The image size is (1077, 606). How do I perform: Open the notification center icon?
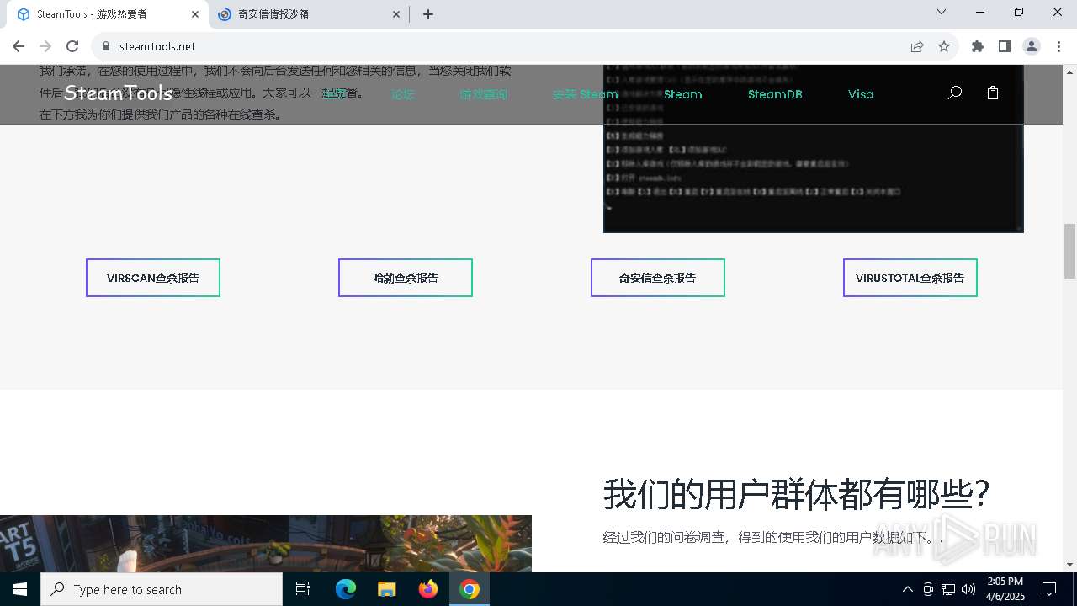[x=1049, y=589]
